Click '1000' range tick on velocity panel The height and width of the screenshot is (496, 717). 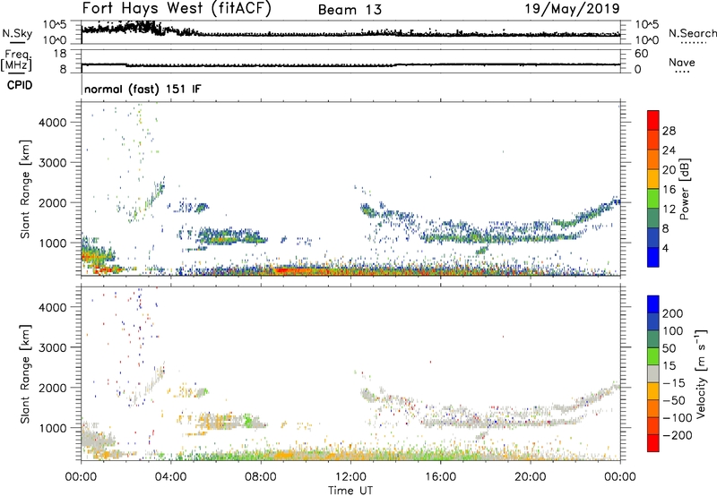53,429
